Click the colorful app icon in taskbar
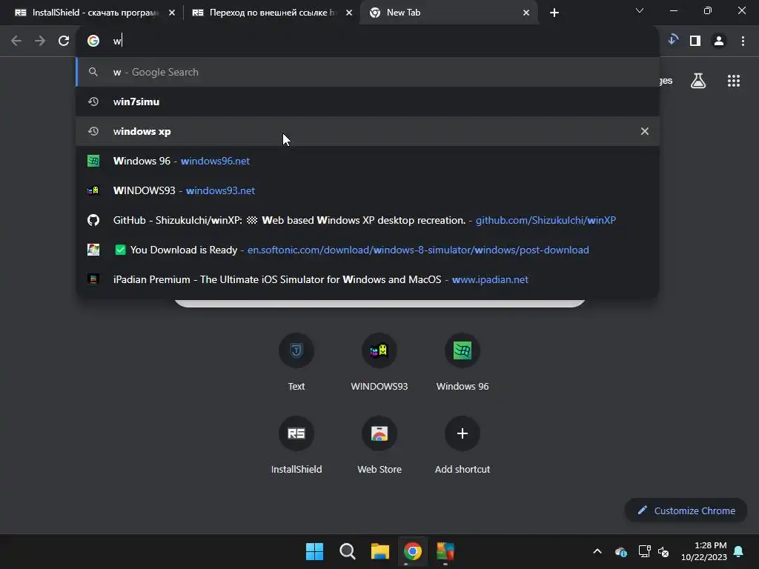 pyautogui.click(x=445, y=551)
